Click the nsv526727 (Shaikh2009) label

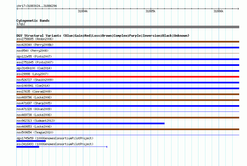(x=35, y=80)
